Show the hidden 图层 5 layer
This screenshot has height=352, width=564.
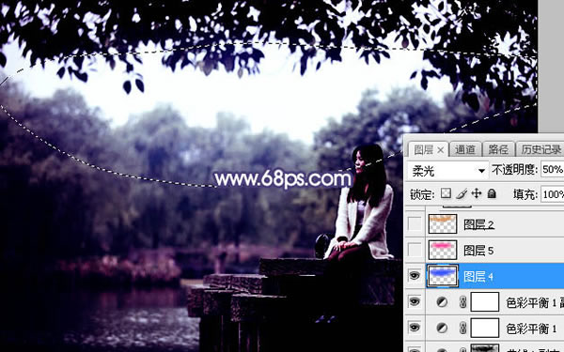coord(415,250)
